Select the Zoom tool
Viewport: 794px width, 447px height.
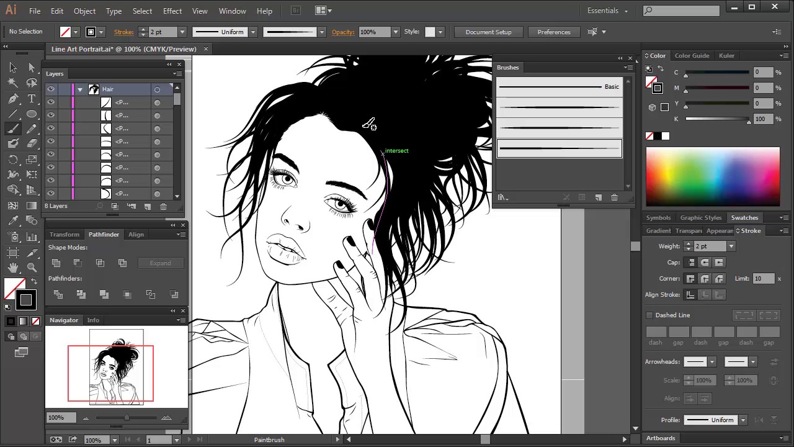pos(32,268)
